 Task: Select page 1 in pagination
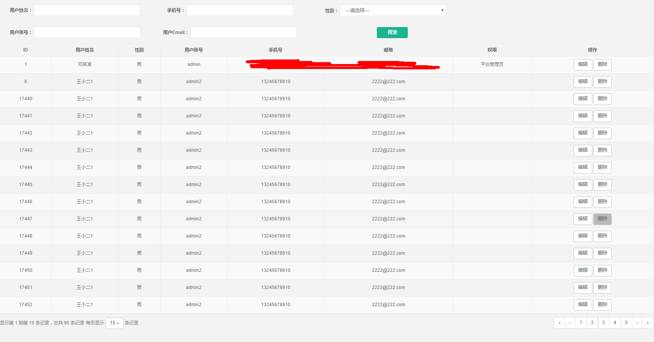pos(581,323)
